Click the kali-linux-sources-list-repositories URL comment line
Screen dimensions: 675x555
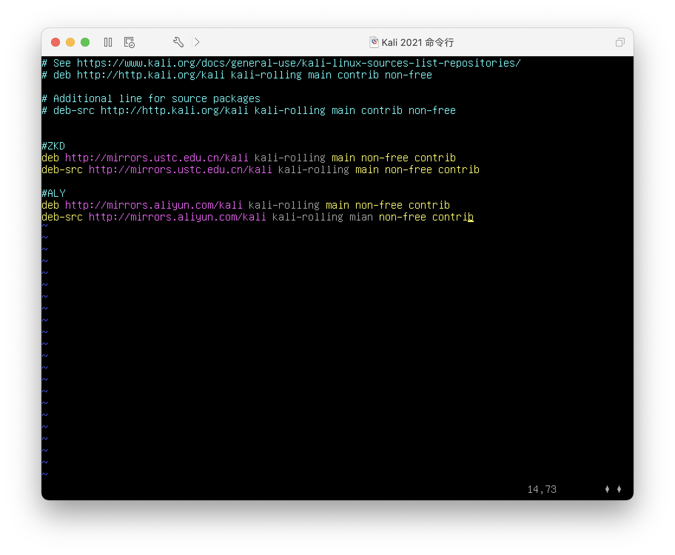point(281,63)
